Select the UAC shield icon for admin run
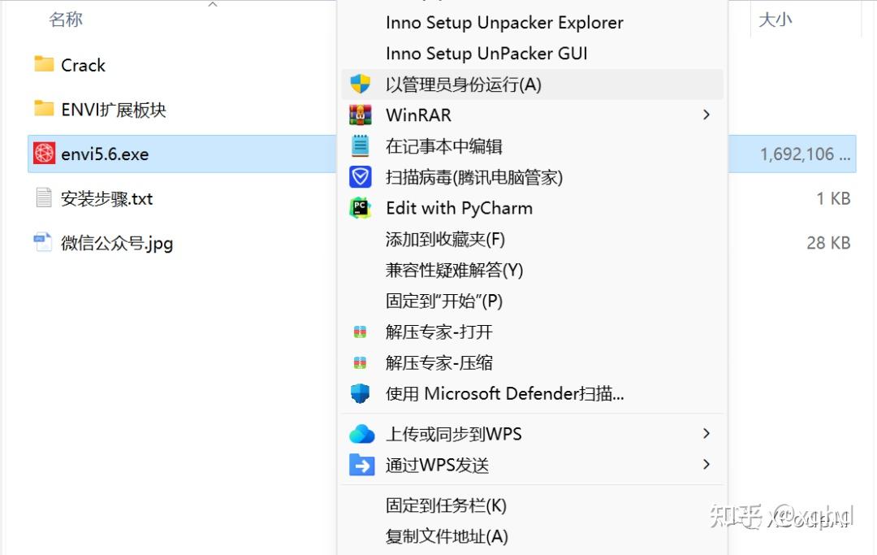 pyautogui.click(x=361, y=84)
